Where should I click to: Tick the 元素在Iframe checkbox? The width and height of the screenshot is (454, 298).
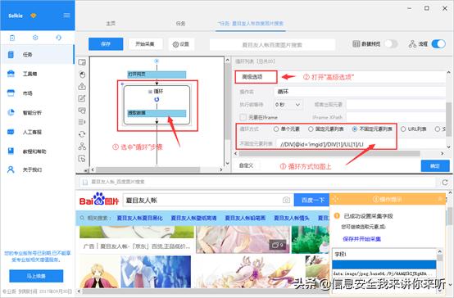coord(243,117)
